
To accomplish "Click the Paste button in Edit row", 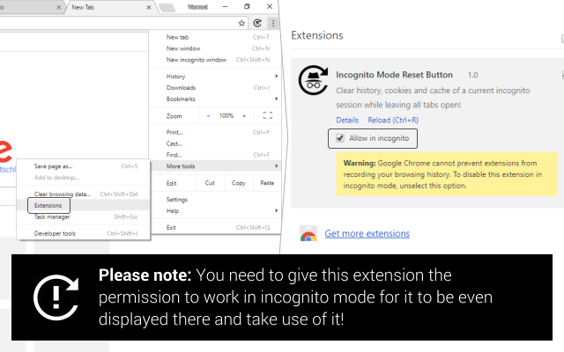I will (267, 183).
